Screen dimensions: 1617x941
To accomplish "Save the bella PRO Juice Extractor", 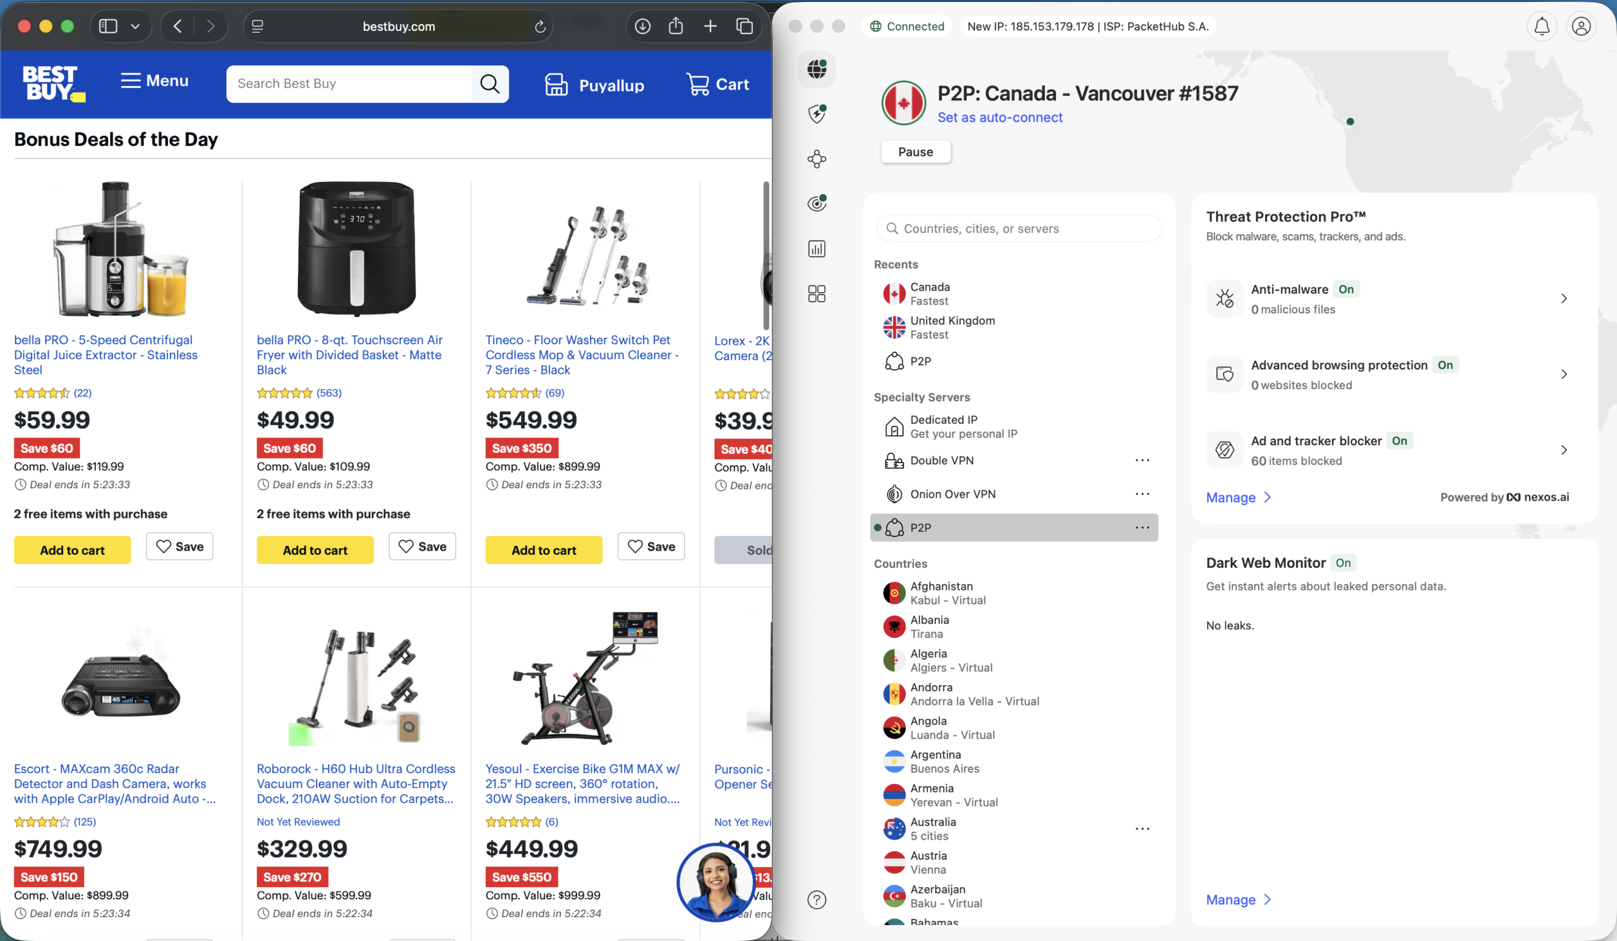I will click(x=179, y=546).
